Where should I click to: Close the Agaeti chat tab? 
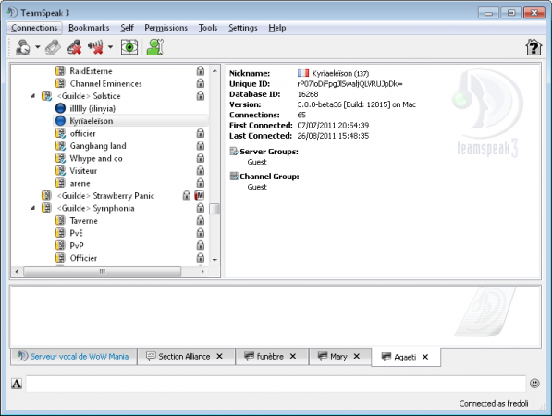coord(425,357)
